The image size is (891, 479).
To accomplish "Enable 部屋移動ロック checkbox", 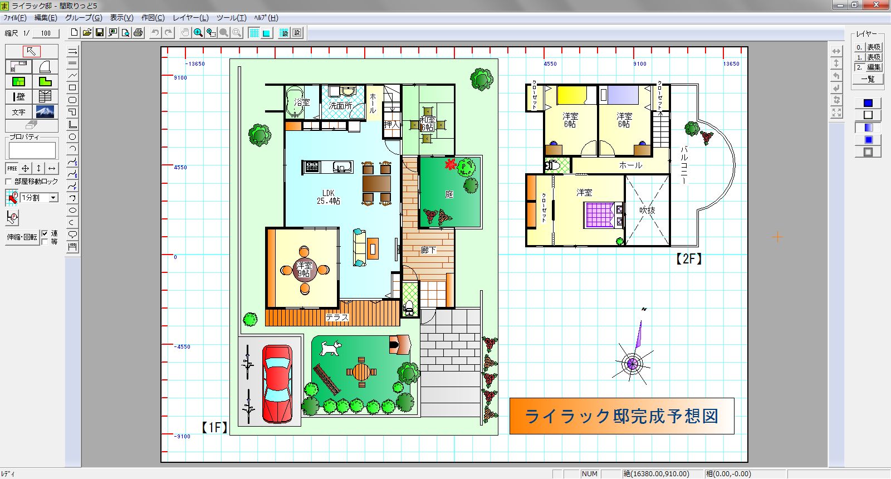I will 8,182.
